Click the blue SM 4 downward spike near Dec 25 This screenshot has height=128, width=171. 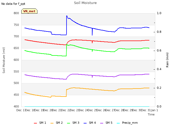click(92, 32)
